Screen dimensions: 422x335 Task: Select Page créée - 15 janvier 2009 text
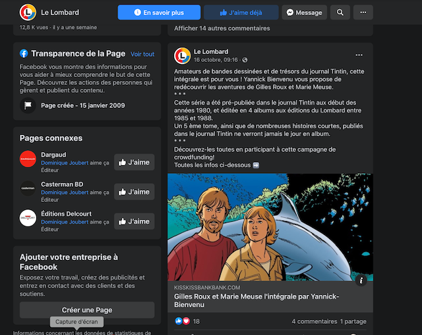coord(83,105)
